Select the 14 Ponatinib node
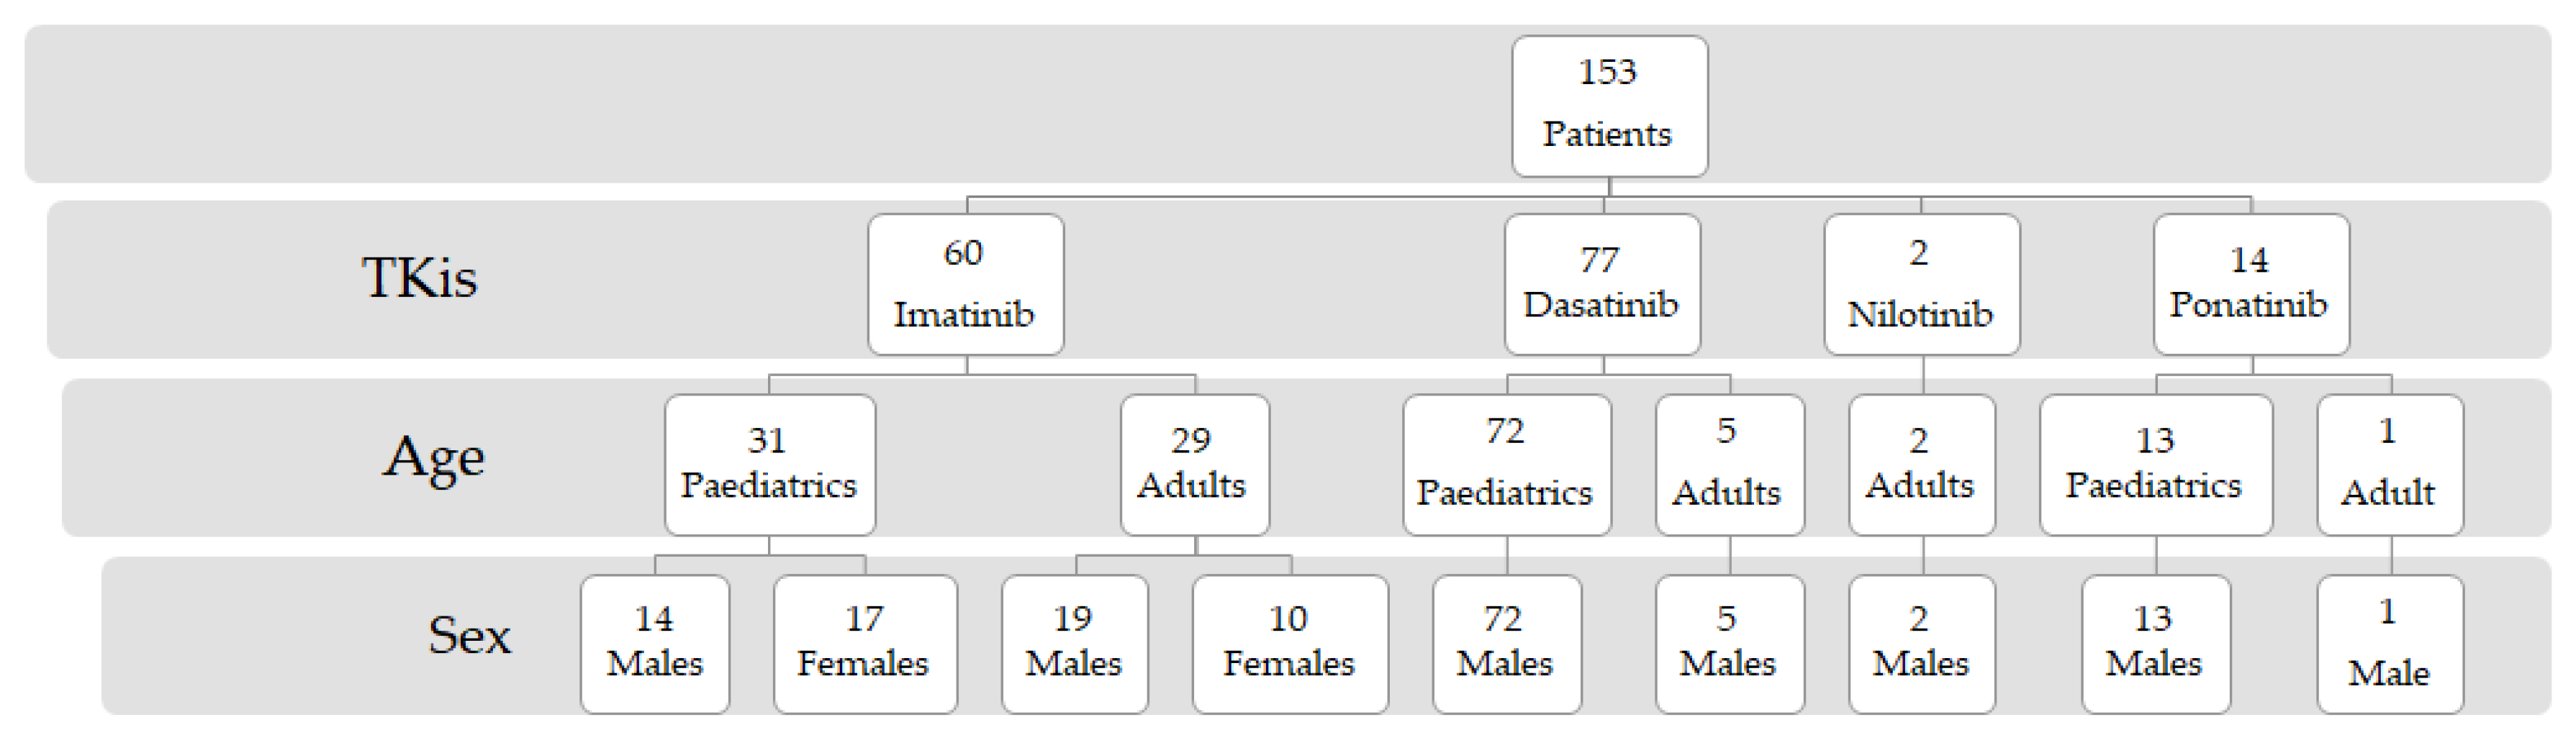 [x=2250, y=285]
